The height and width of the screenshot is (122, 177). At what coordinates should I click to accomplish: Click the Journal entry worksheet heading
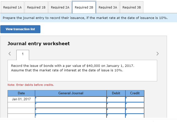coord(39,44)
